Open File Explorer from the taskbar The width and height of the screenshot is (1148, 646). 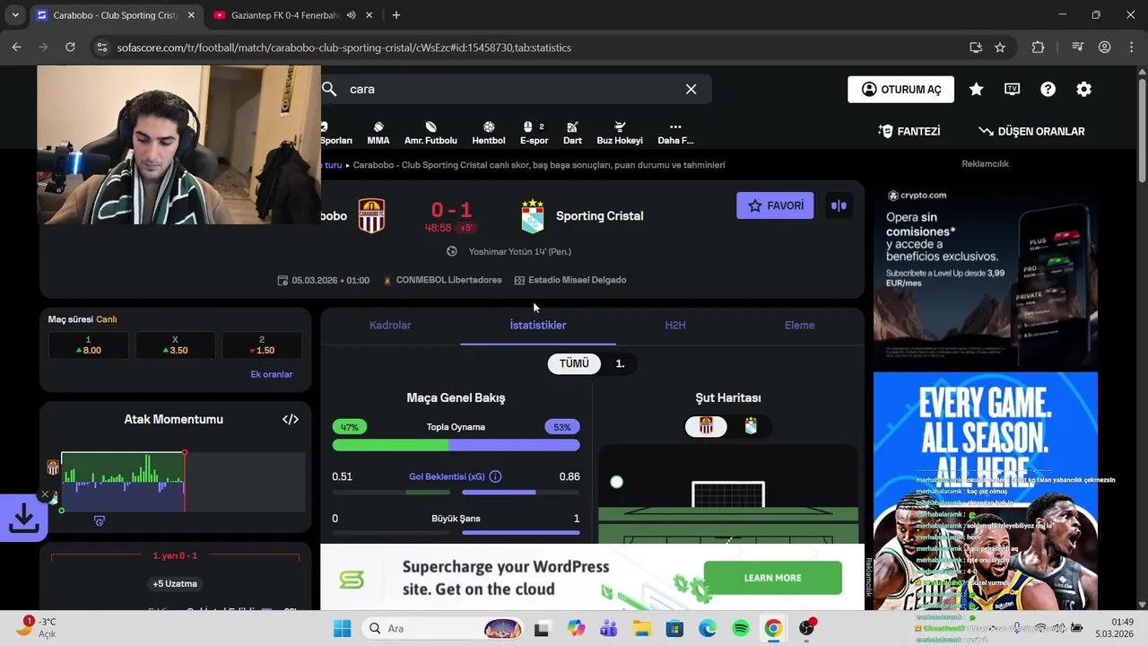pos(641,628)
